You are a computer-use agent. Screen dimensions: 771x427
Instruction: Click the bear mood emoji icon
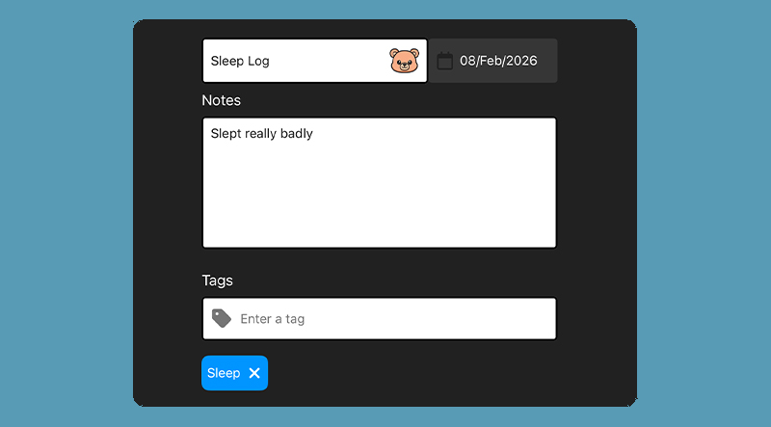(405, 61)
